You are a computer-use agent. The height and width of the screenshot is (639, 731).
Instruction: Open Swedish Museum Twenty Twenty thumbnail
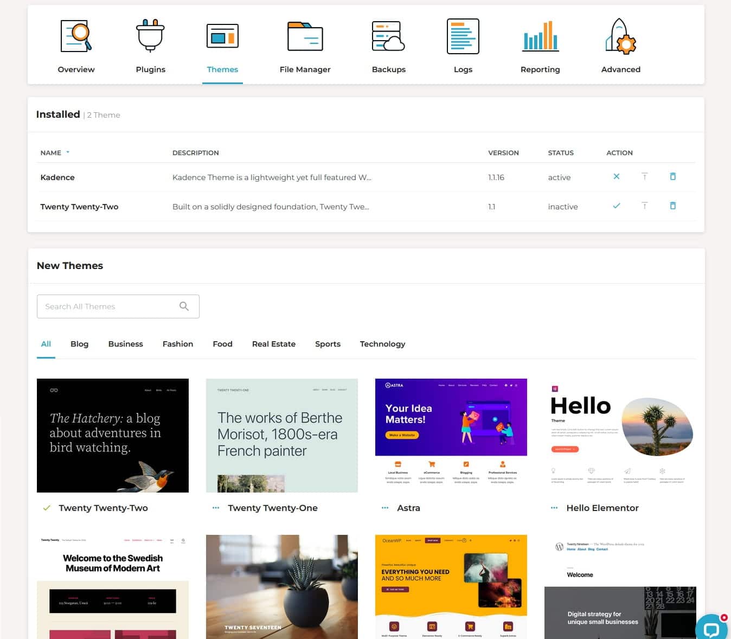point(113,587)
